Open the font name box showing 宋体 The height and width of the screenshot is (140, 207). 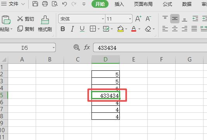click(x=81, y=19)
